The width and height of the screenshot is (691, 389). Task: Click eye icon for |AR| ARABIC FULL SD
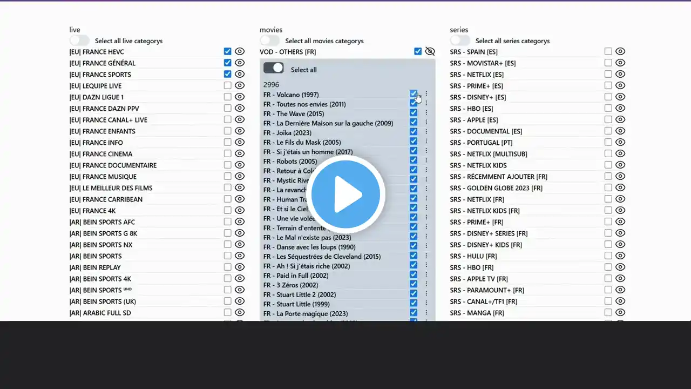(240, 312)
